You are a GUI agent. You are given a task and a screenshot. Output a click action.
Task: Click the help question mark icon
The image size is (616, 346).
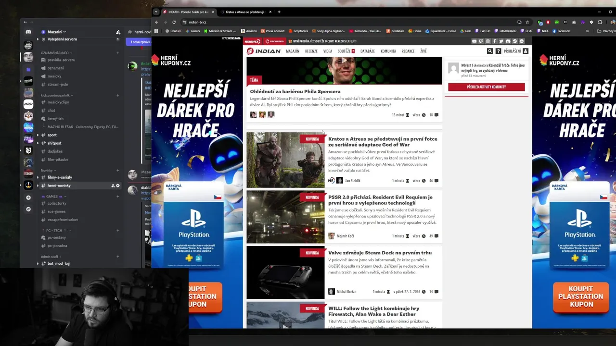pos(498,51)
